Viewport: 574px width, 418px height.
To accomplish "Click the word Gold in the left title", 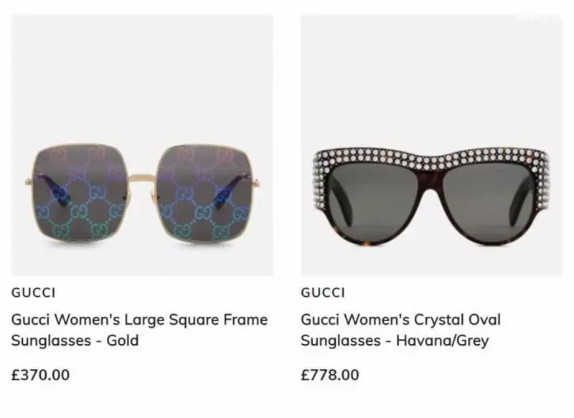I will 123,341.
